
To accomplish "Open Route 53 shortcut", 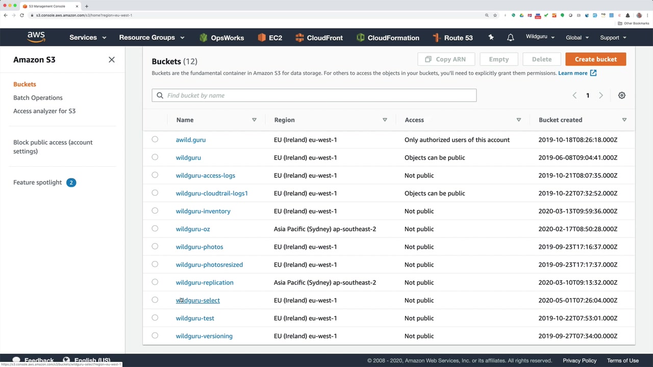I will point(452,38).
